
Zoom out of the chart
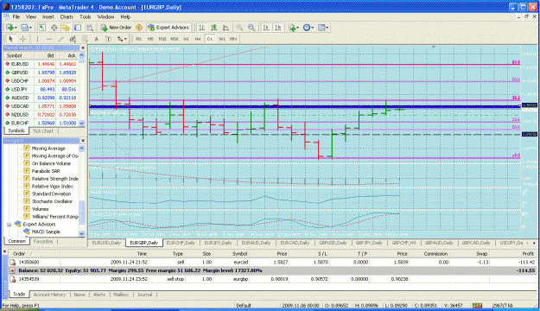tap(251, 28)
